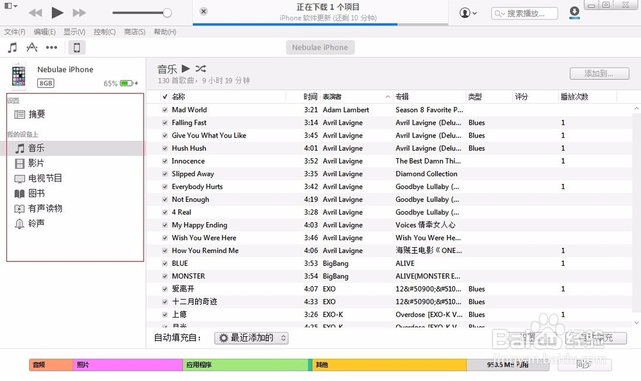Click the iPhone device thumbnail image
The height and width of the screenshot is (381, 641).
[19, 76]
